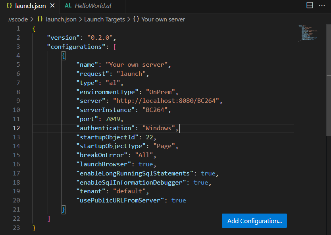The height and width of the screenshot is (235, 331).
Task: Click the AL icon on HelloWorld.al tab
Action: tap(68, 6)
